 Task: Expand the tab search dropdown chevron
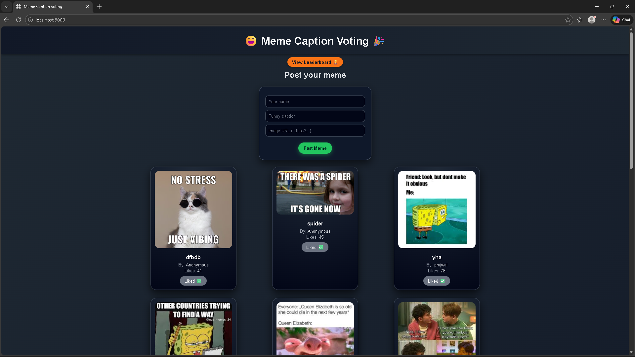tap(7, 7)
